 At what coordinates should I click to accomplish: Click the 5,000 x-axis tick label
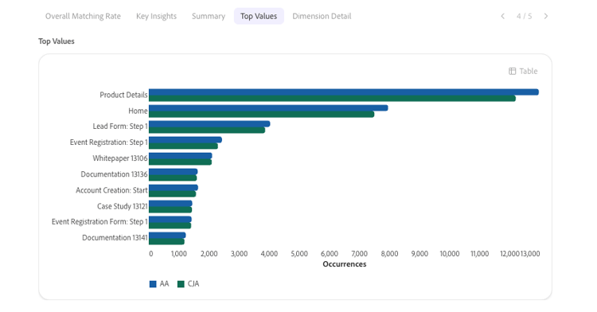[299, 254]
